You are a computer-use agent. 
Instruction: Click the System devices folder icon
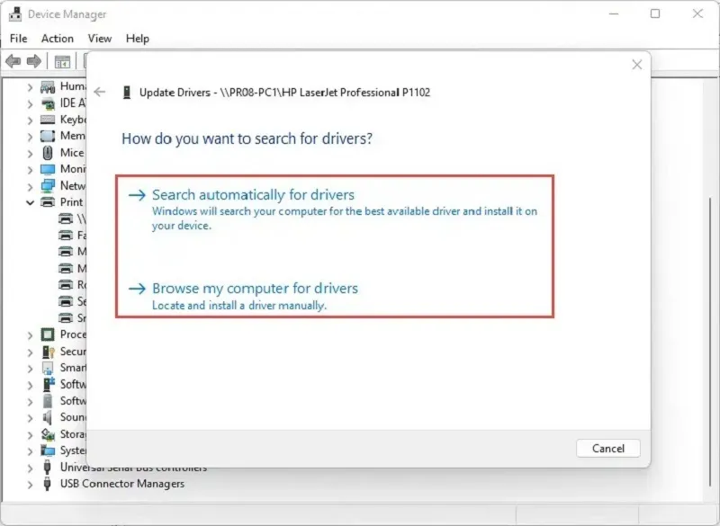[48, 450]
